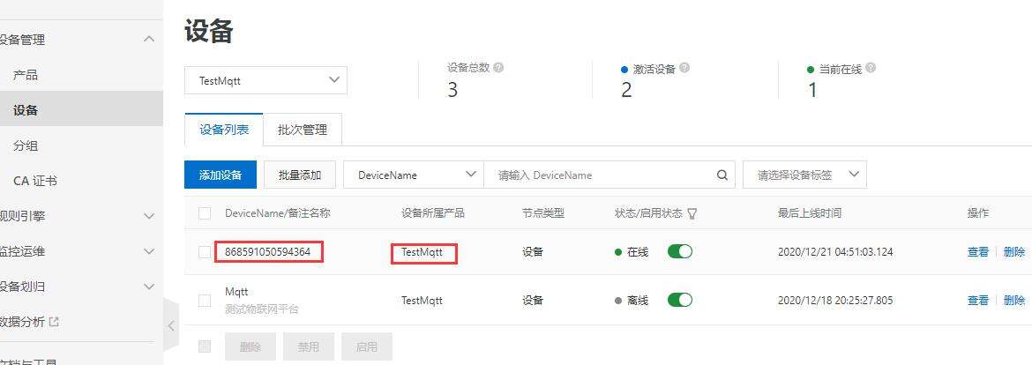The width and height of the screenshot is (1032, 365).
Task: Open the TestMqtt product dropdown
Action: [265, 80]
